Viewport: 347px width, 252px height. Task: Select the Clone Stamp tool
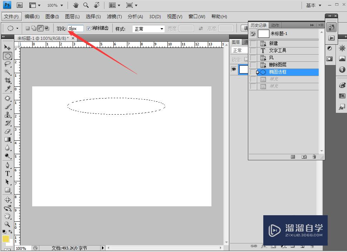(7, 115)
